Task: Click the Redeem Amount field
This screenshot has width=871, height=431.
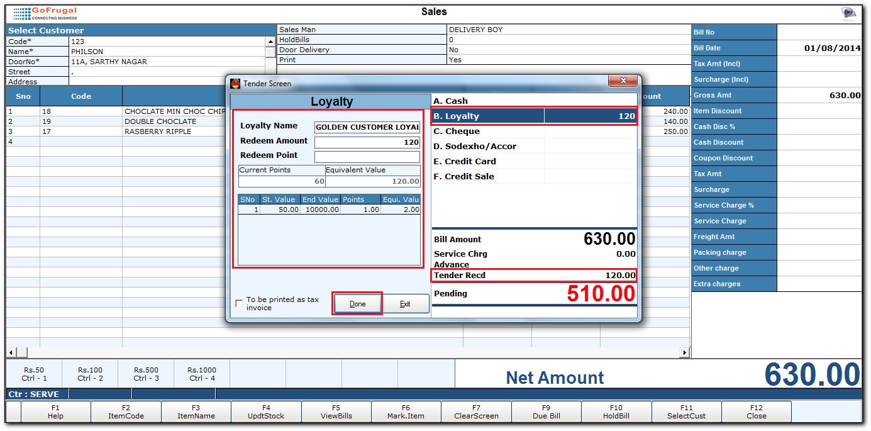Action: [367, 142]
